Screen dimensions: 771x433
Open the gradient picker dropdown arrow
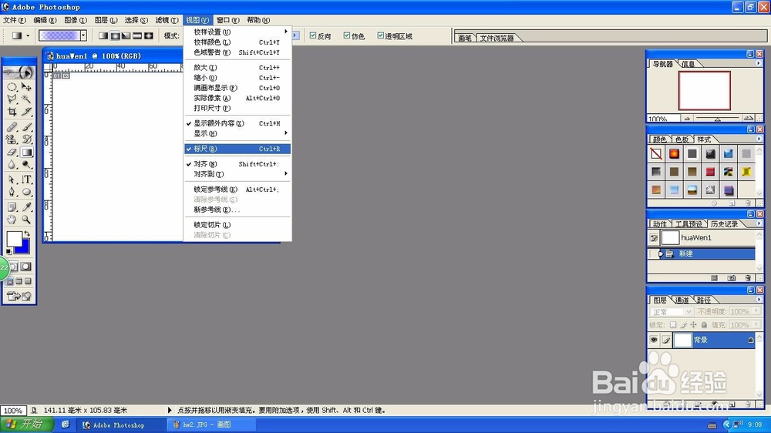click(x=83, y=35)
